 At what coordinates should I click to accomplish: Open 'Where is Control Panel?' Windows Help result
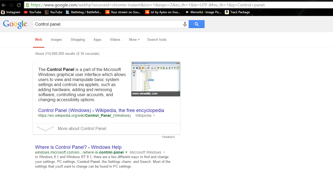78,147
